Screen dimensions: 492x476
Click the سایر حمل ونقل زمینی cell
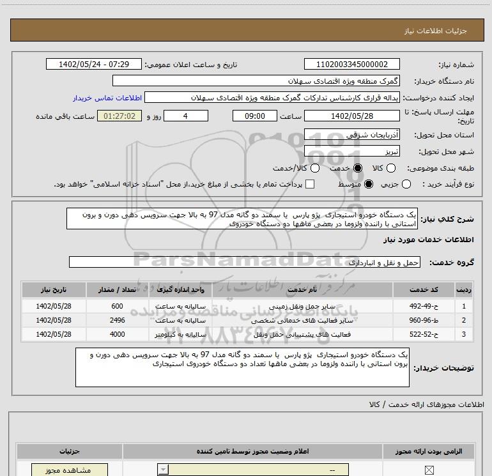pos(302,306)
